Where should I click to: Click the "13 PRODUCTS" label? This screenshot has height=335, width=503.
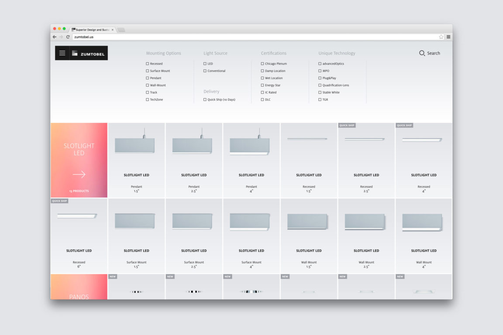coord(79,191)
